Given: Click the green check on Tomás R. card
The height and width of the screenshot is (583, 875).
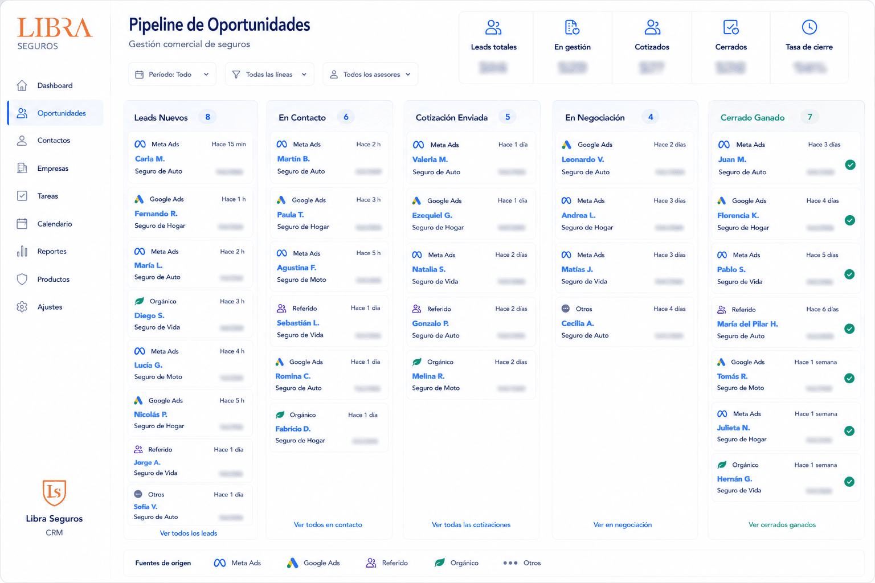Looking at the screenshot, I should point(849,379).
